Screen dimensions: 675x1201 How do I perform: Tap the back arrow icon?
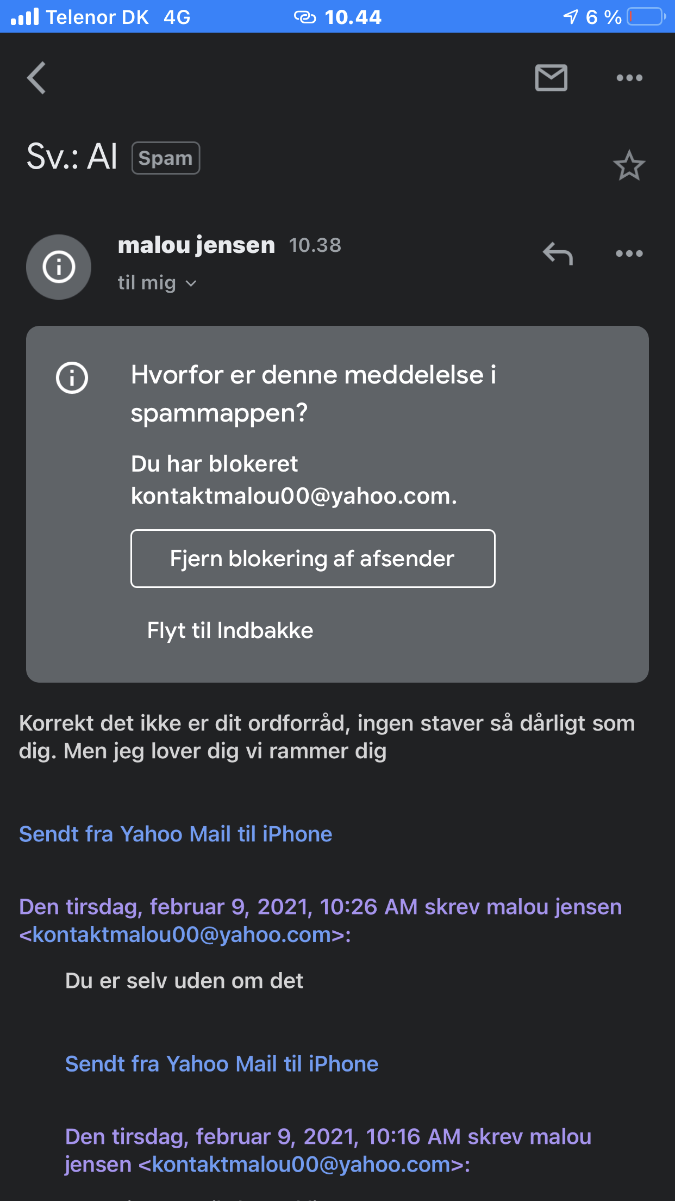click(36, 78)
